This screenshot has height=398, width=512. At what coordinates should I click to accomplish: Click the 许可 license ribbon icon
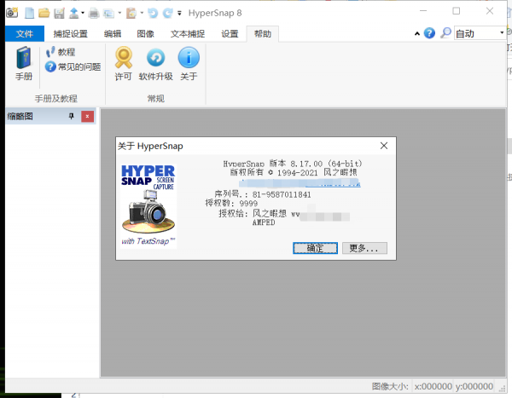pos(124,64)
